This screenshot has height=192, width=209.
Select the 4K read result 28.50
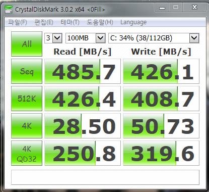(x=83, y=126)
